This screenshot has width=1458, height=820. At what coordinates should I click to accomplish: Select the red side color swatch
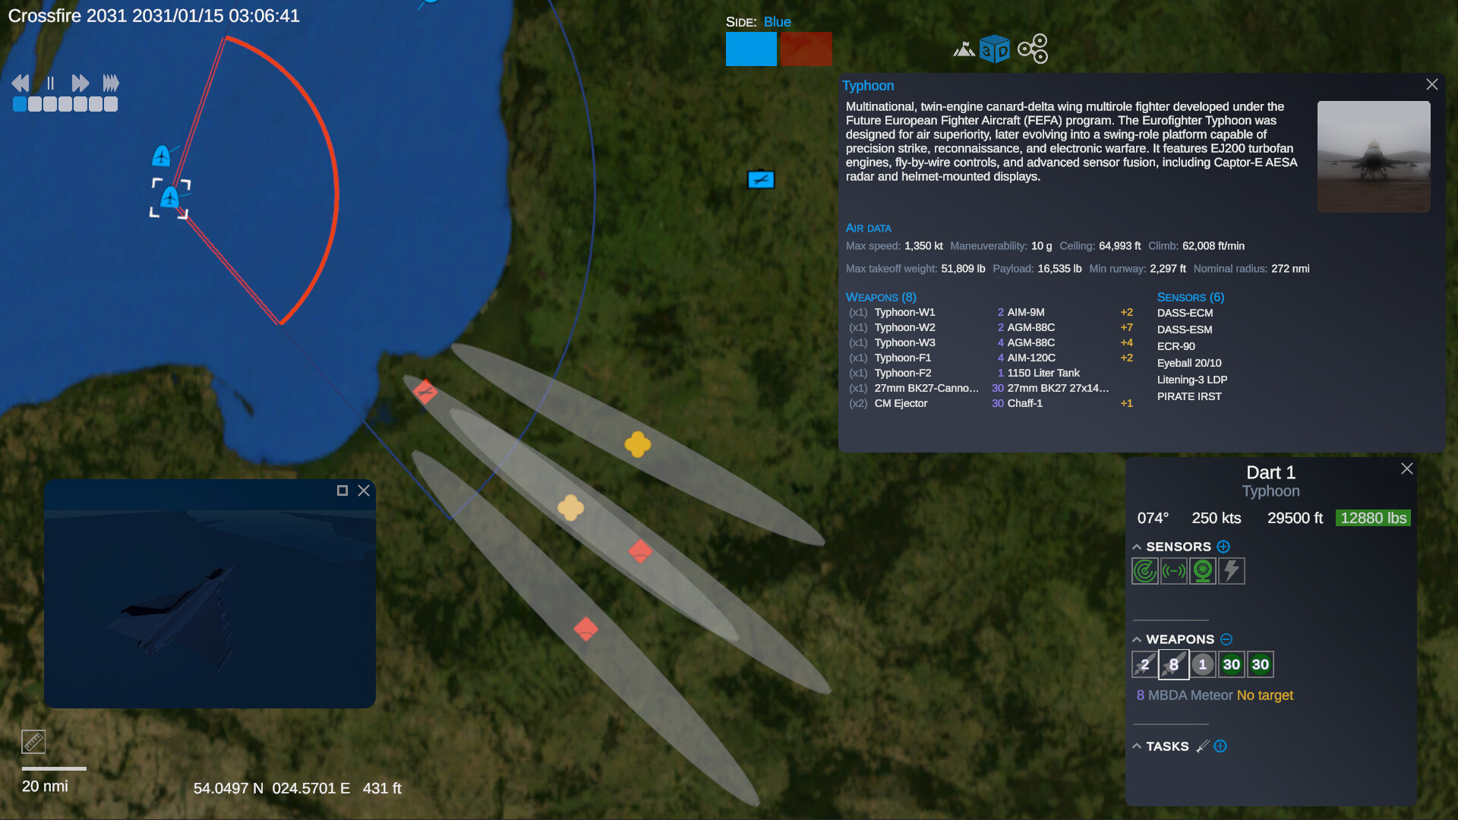coord(806,49)
